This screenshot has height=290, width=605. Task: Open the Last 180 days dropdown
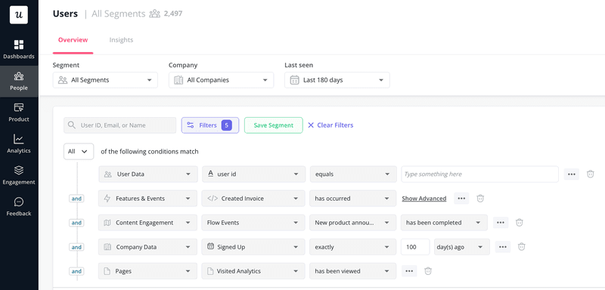337,80
